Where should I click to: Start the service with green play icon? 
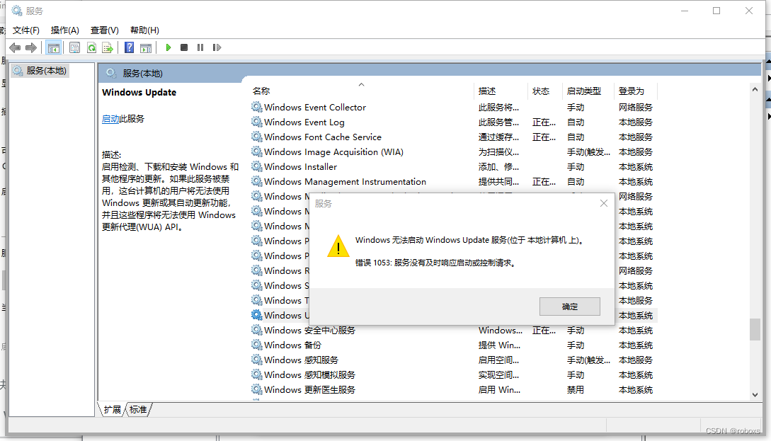pos(169,47)
